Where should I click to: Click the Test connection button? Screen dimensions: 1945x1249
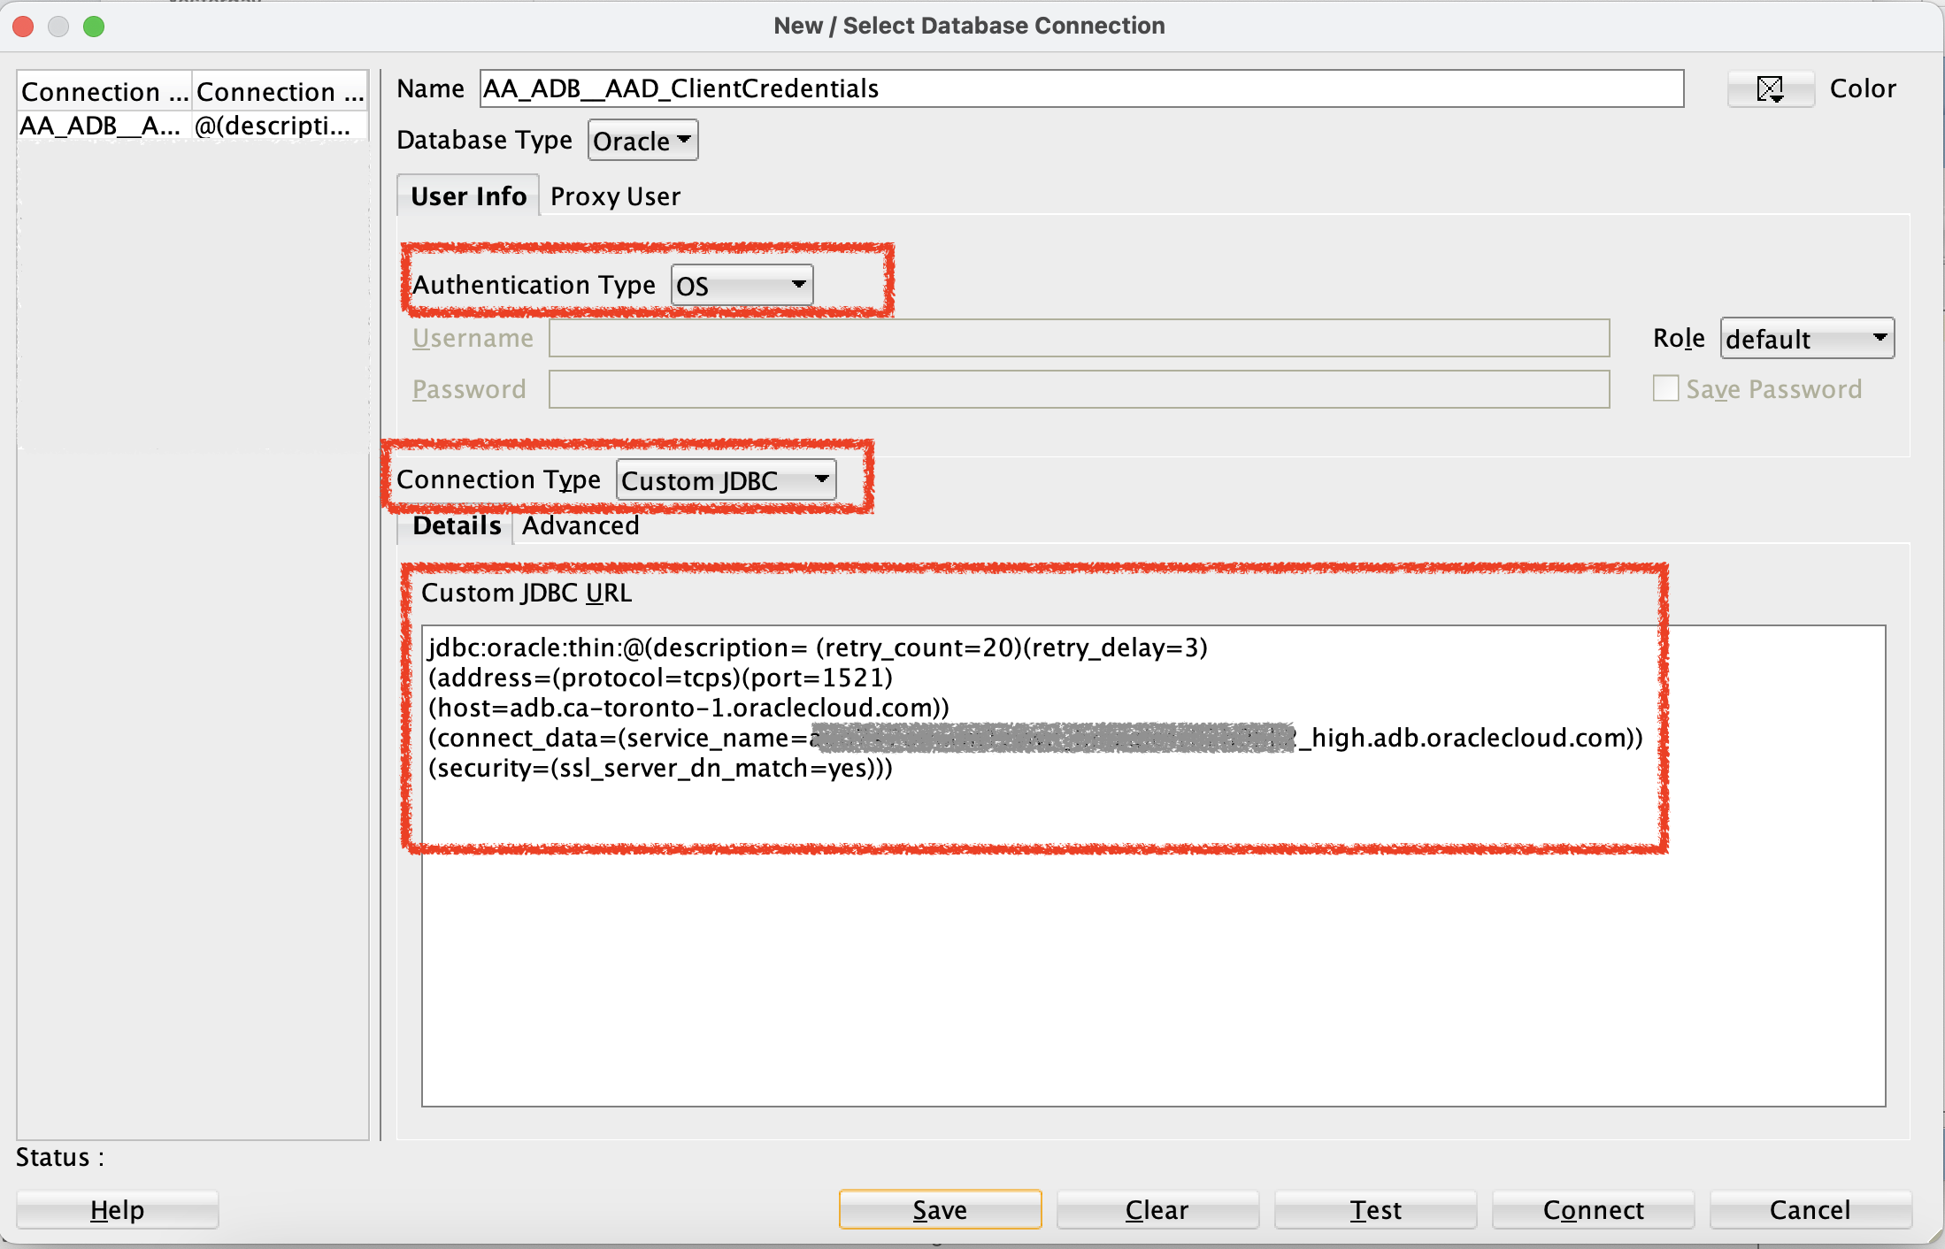click(1375, 1209)
